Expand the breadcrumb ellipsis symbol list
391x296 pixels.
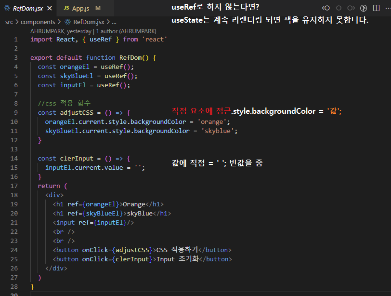(114, 22)
